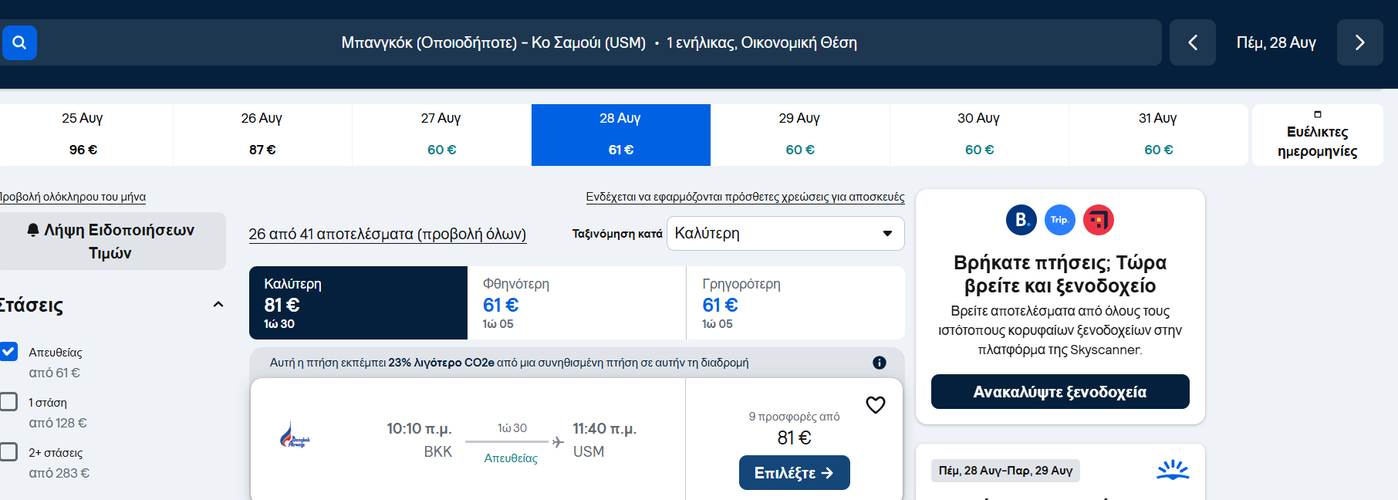Click the 10:10 π.μ. departure time
1398x500 pixels.
click(x=419, y=428)
